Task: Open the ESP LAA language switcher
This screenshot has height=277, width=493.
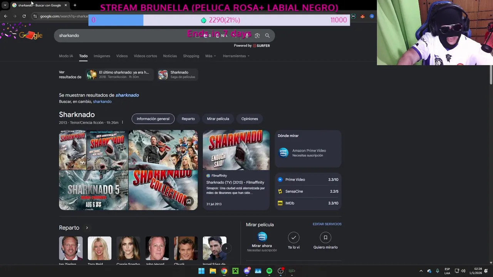Action: (x=447, y=271)
